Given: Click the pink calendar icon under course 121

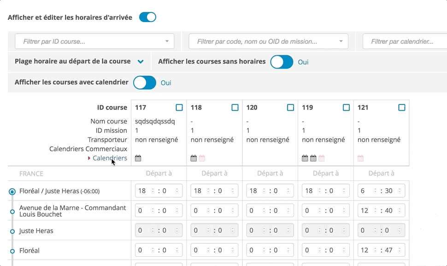Looking at the screenshot, I should coord(360,158).
